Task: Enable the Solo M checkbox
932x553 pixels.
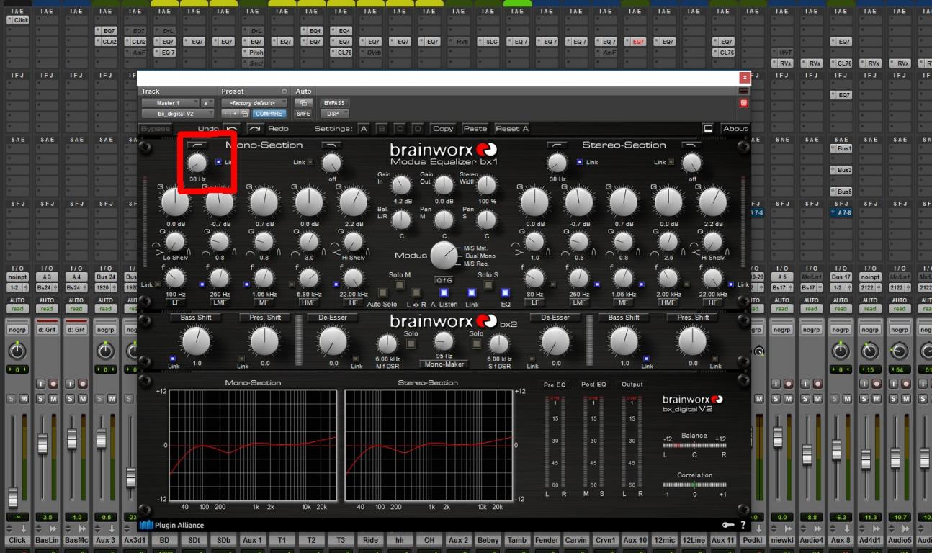Action: pos(400,285)
